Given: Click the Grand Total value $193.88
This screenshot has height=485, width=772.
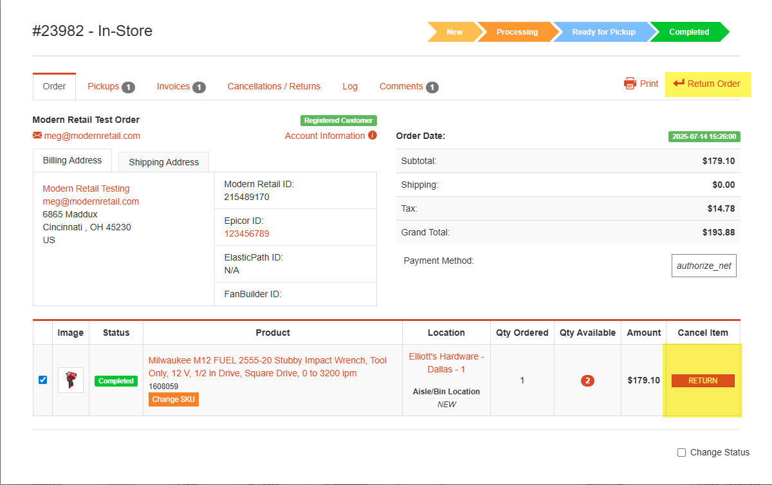Looking at the screenshot, I should click(719, 232).
